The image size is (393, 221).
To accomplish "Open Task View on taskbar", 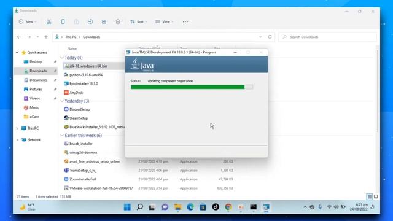I will [x=152, y=207].
